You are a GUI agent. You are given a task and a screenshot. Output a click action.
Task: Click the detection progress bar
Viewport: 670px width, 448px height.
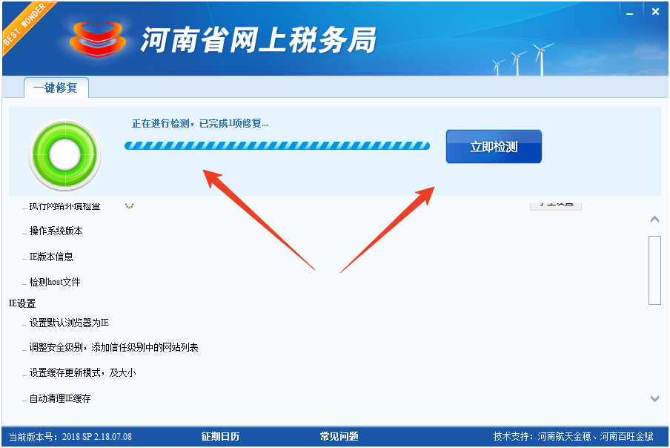click(277, 146)
